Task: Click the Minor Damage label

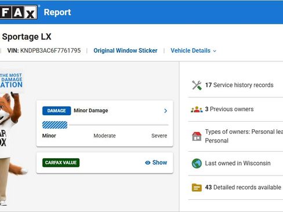Action: pos(91,111)
